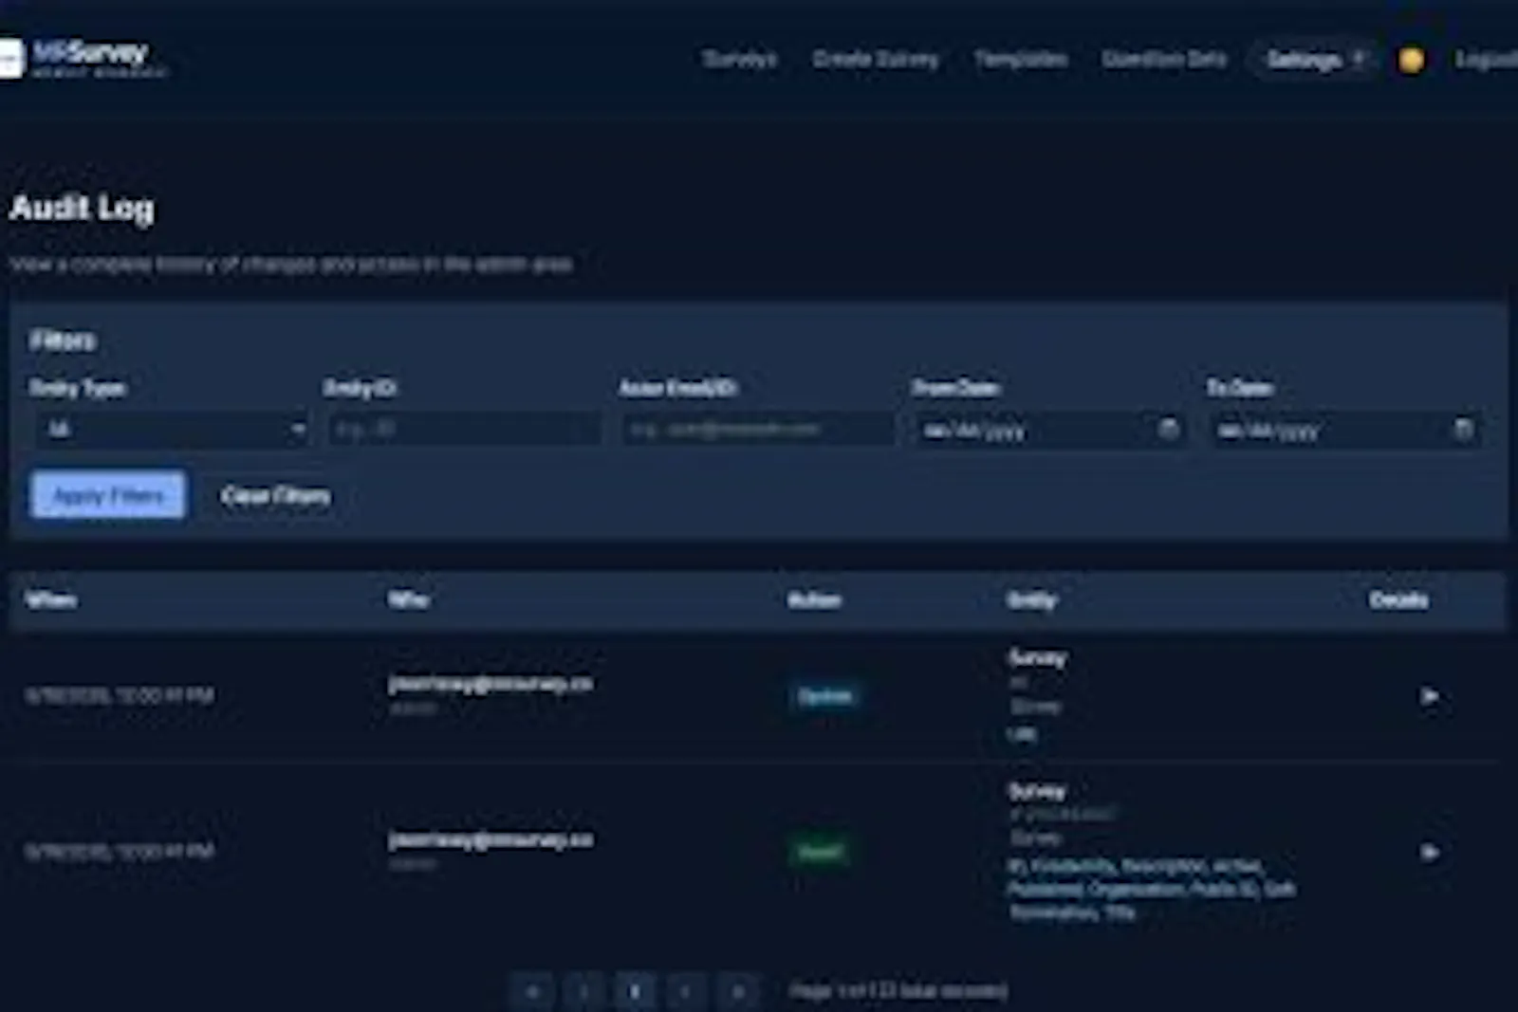Expand the Settings dropdown menu
1518x1012 pixels.
tap(1314, 60)
